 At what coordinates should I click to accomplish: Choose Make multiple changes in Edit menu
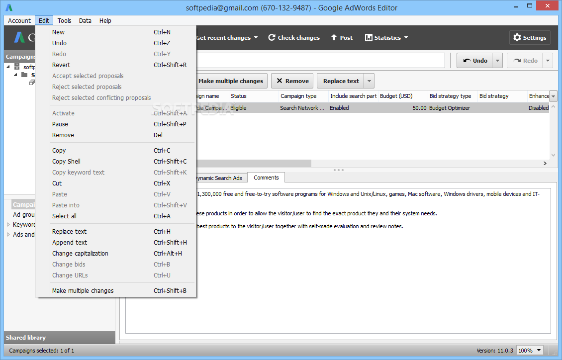(115, 290)
